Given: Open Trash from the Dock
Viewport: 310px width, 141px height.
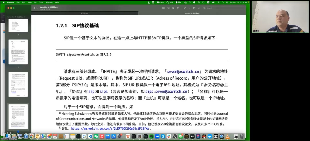Looking at the screenshot, I should 242,136.
